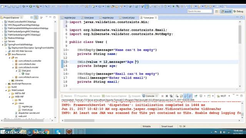The height and width of the screenshot is (138, 246).
Task: Open the Run button dropdown arrow
Action: point(34,7)
